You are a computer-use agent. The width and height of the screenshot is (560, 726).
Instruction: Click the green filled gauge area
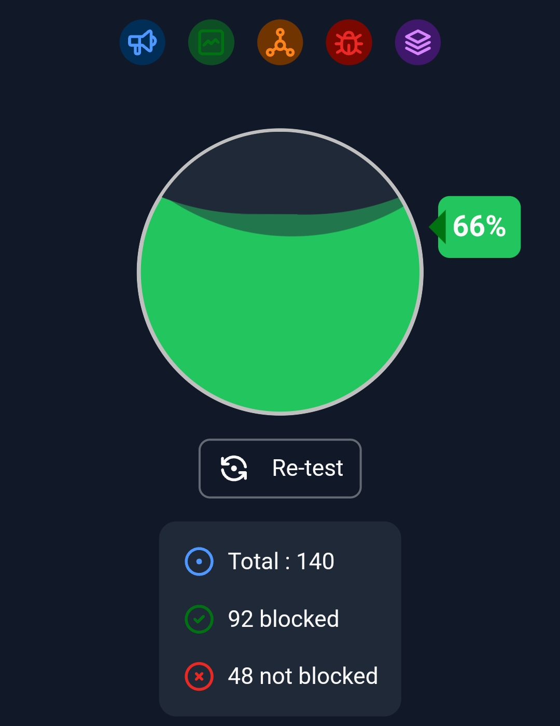pos(280,322)
